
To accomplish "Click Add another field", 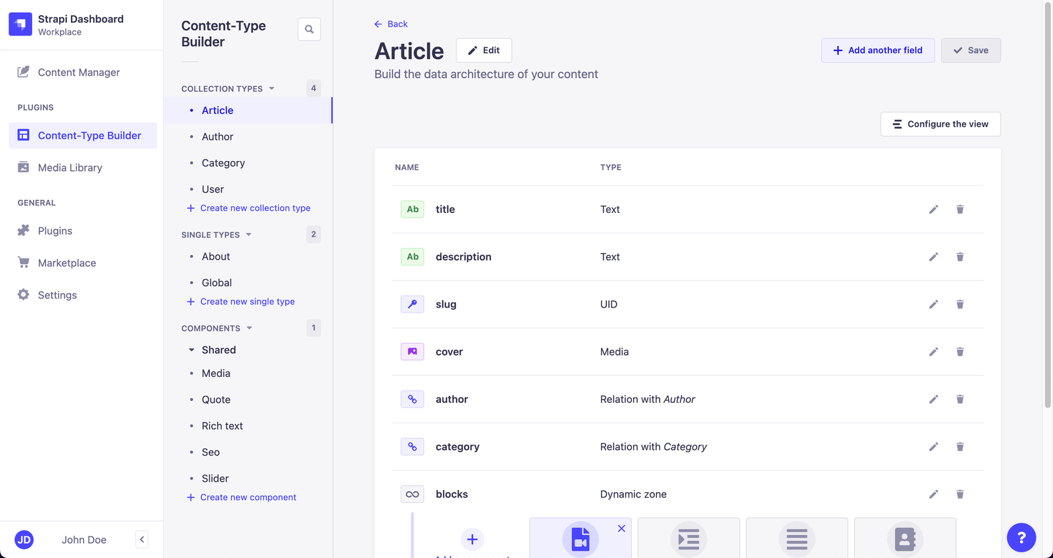I will click(878, 51).
